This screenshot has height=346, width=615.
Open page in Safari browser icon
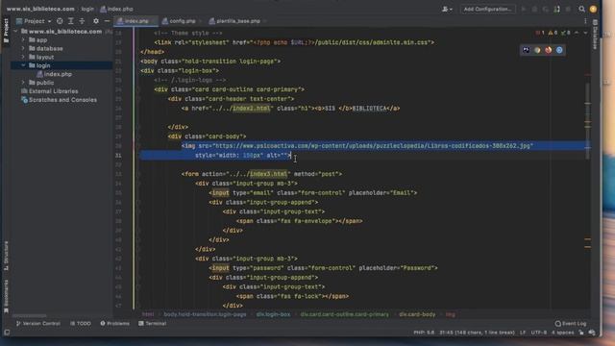pos(559,50)
